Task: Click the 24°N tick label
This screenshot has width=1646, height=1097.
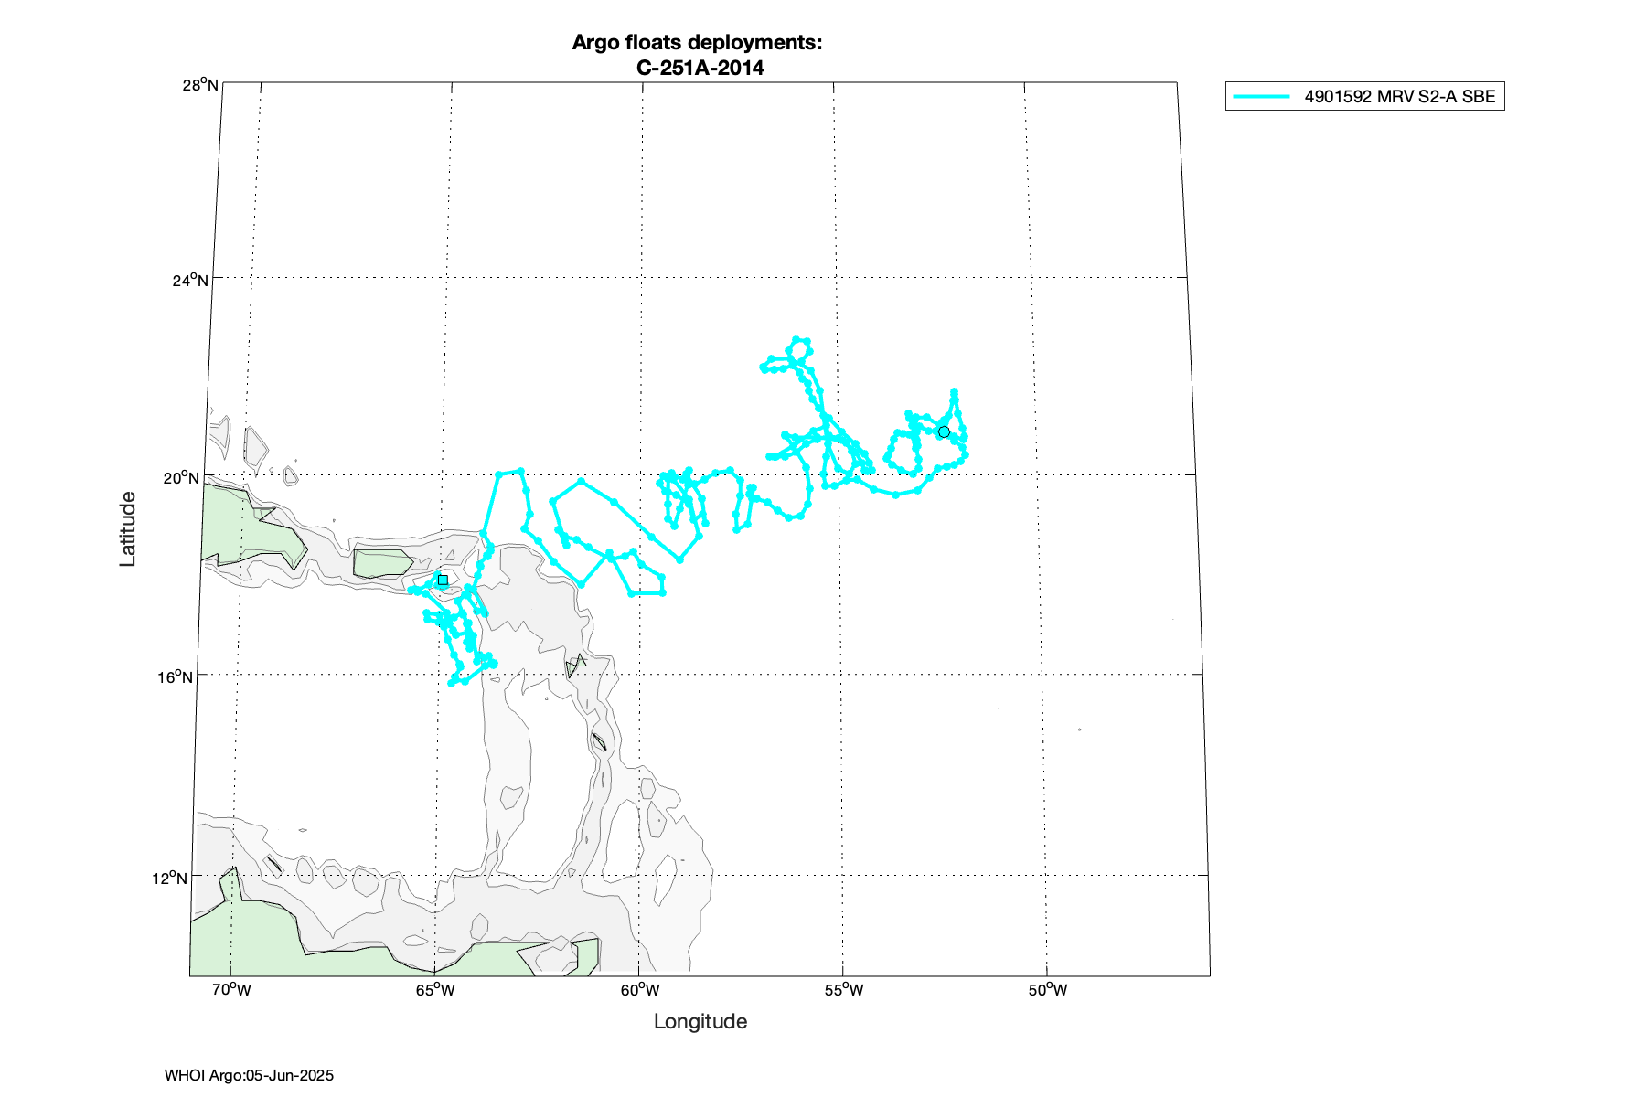Action: pyautogui.click(x=190, y=279)
